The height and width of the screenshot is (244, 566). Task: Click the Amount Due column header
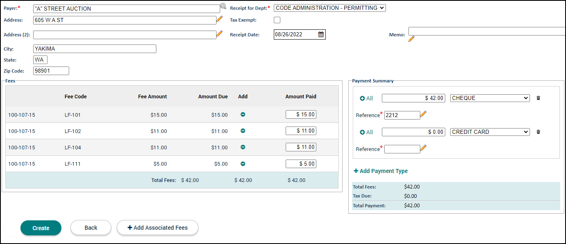pos(213,97)
